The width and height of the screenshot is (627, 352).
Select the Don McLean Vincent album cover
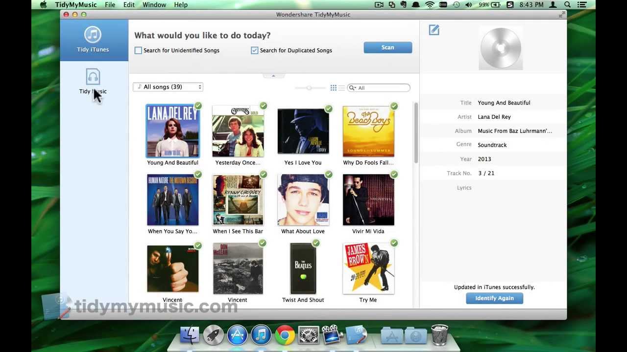point(238,268)
